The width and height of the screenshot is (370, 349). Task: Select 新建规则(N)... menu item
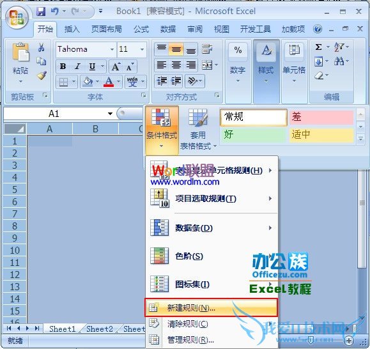click(x=211, y=307)
